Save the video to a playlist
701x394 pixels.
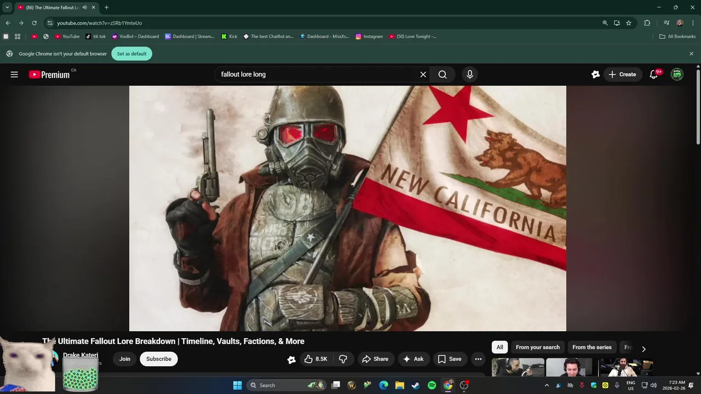click(450, 359)
